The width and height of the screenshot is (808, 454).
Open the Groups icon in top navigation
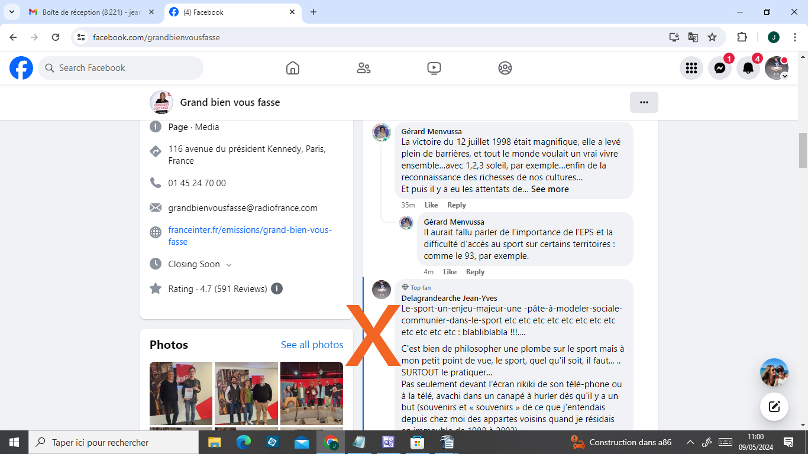tap(505, 68)
